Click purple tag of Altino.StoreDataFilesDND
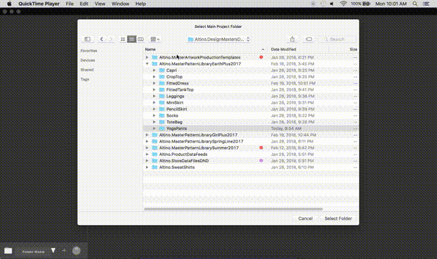 tap(261, 161)
